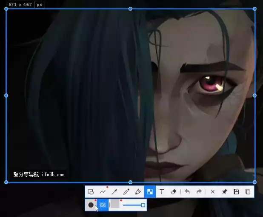Choose the gray blur style swatch

click(x=115, y=204)
